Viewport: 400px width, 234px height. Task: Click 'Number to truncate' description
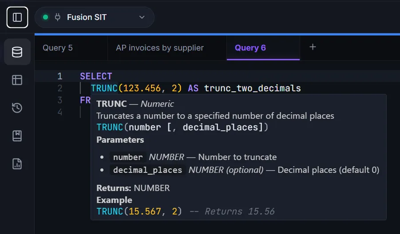coord(237,157)
